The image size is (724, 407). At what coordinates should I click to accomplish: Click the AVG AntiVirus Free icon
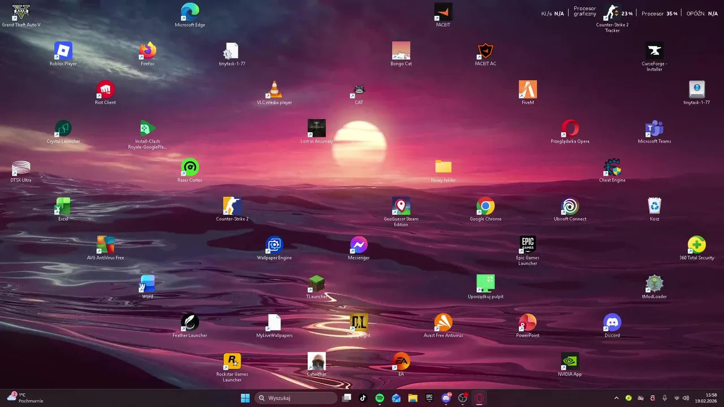pyautogui.click(x=105, y=248)
